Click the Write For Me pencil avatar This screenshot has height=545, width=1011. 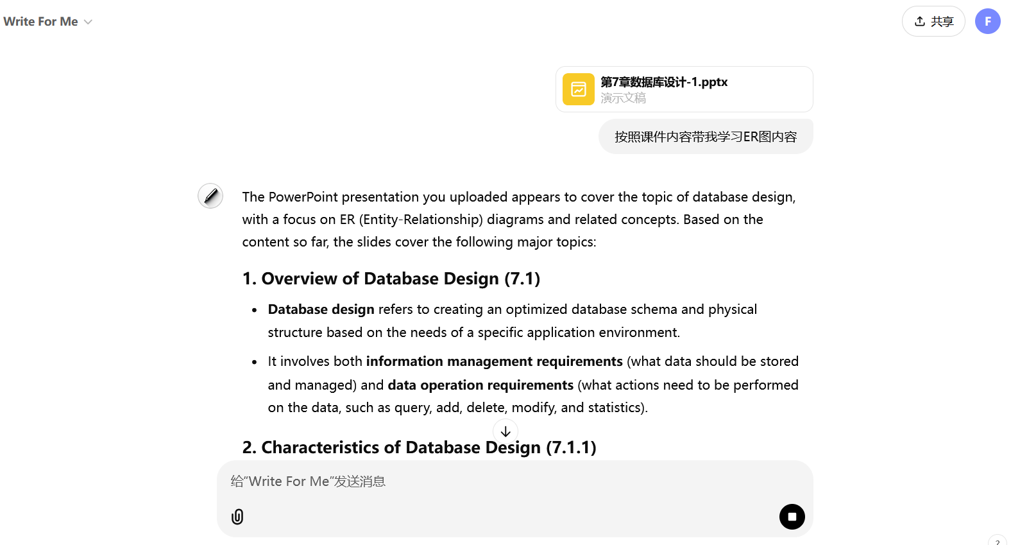tap(210, 196)
